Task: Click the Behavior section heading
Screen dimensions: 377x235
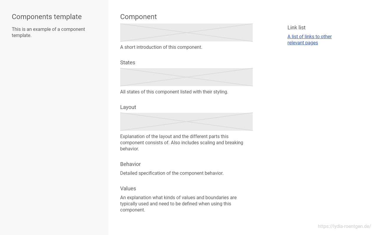Action: [x=130, y=164]
